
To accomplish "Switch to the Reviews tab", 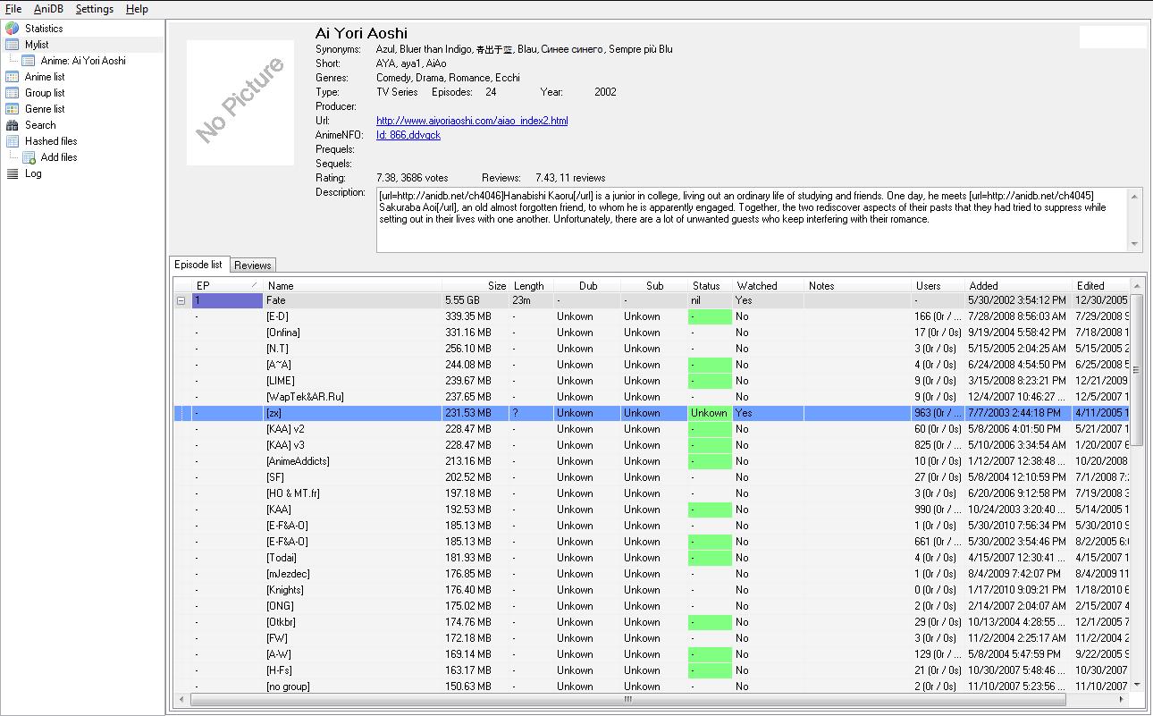I will coord(252,265).
